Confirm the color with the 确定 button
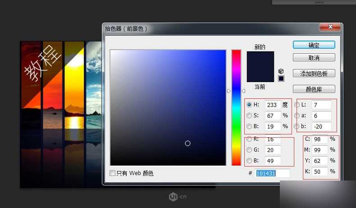Image resolution: width=356 pixels, height=208 pixels. [314, 45]
